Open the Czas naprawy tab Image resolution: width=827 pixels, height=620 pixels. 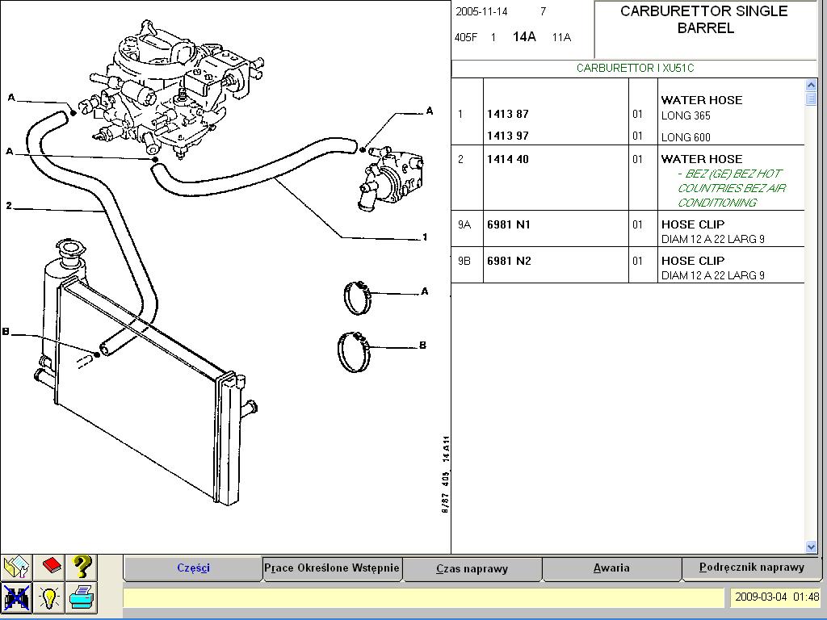[x=472, y=568]
